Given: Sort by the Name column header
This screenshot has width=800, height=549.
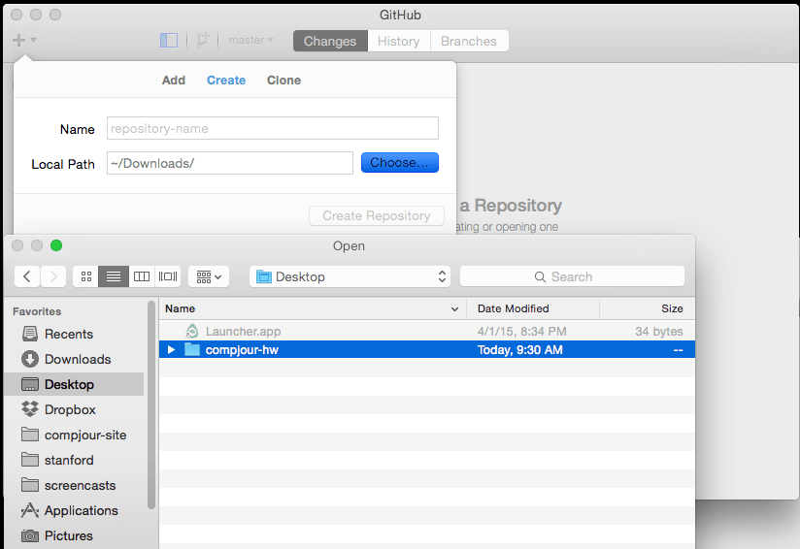Looking at the screenshot, I should click(313, 308).
